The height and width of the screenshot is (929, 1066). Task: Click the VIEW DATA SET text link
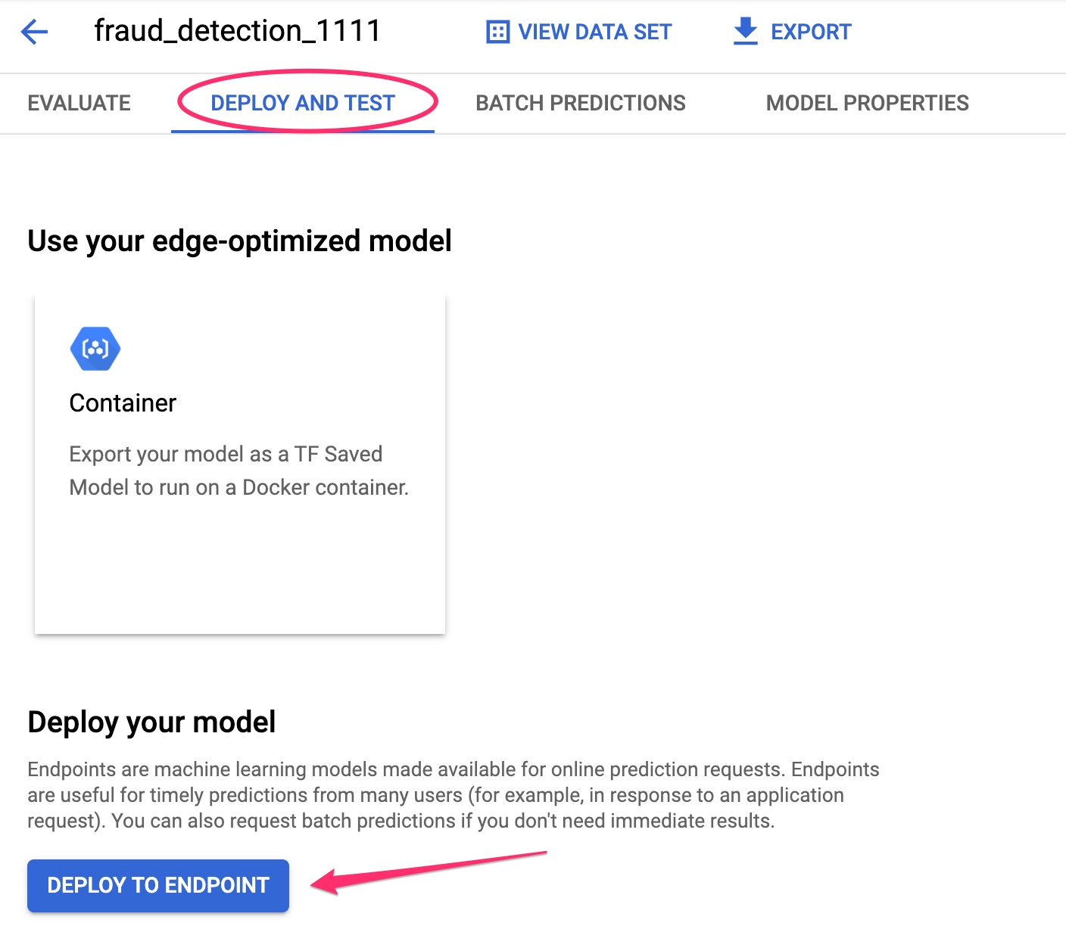[x=595, y=32]
